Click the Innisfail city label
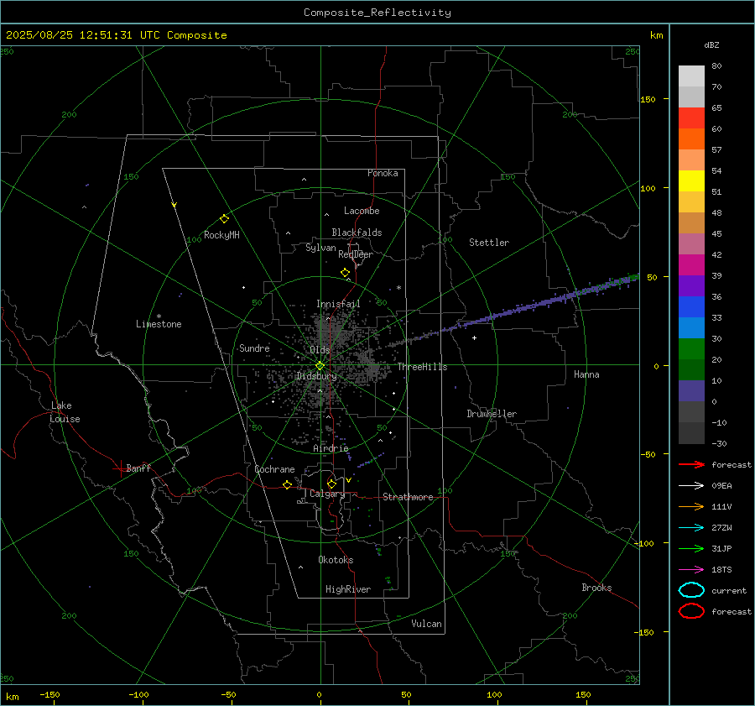This screenshot has width=755, height=706. tap(338, 304)
